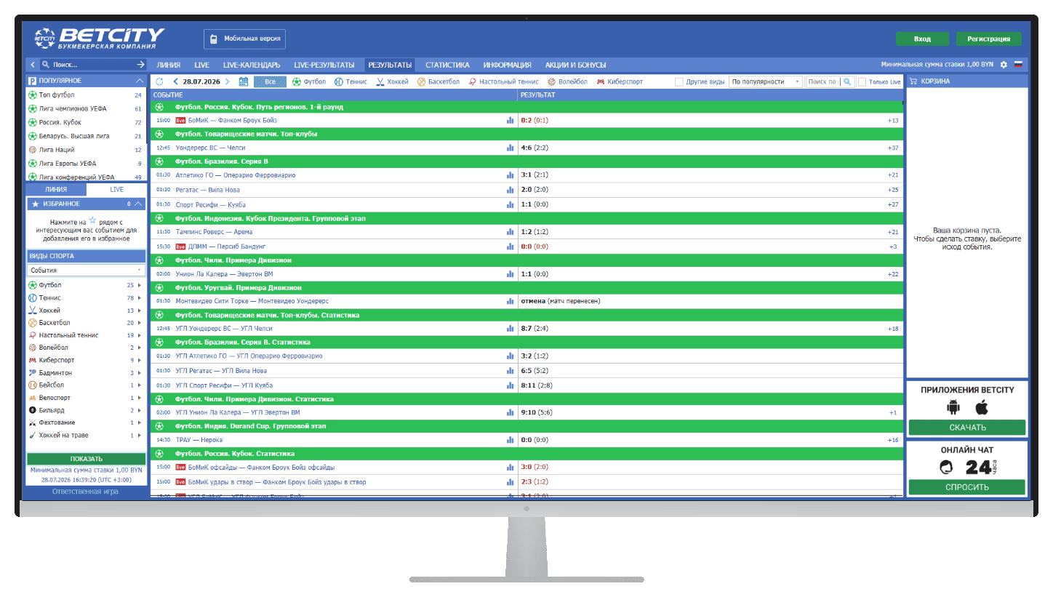The width and height of the screenshot is (1053, 597).
Task: Click the Android app icon
Action: [x=953, y=407]
